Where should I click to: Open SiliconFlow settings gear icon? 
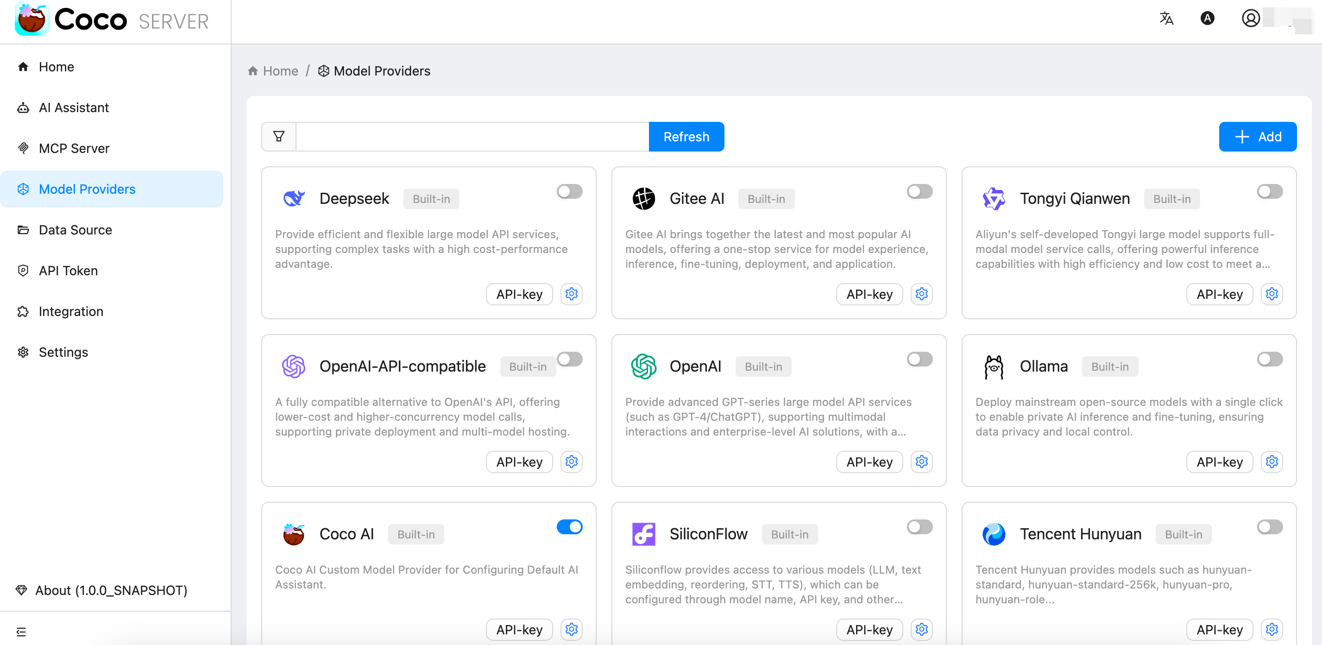coord(922,629)
